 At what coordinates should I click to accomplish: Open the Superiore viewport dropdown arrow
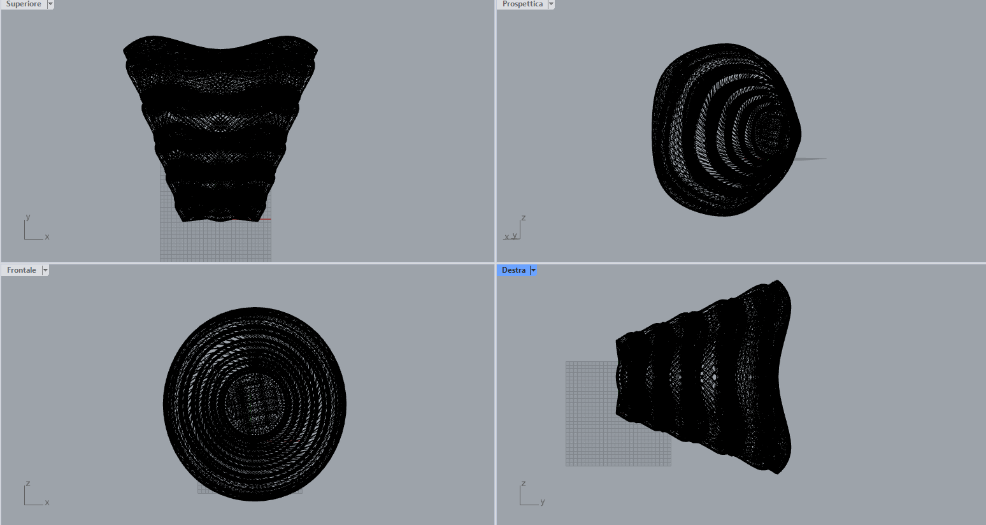50,4
